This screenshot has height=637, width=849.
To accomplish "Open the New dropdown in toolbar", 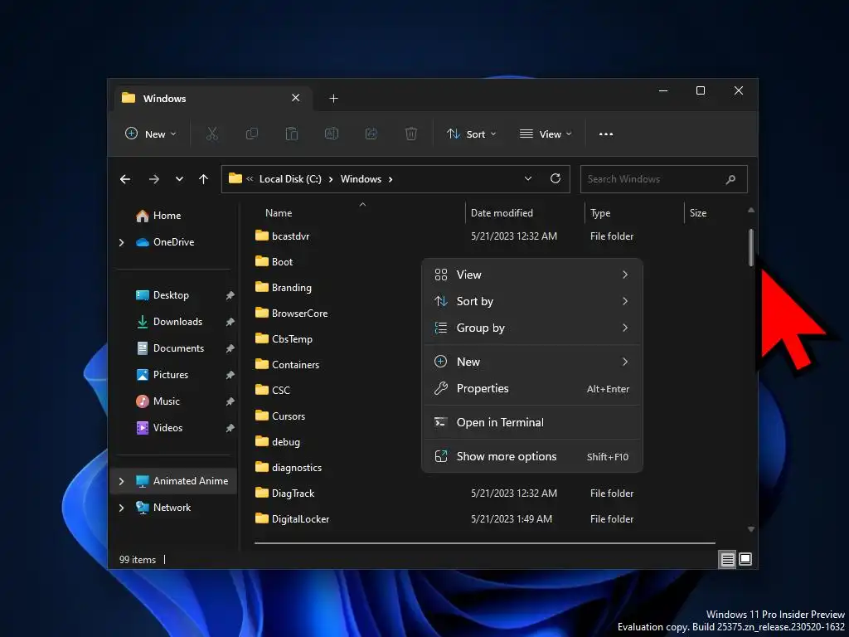I will point(151,134).
